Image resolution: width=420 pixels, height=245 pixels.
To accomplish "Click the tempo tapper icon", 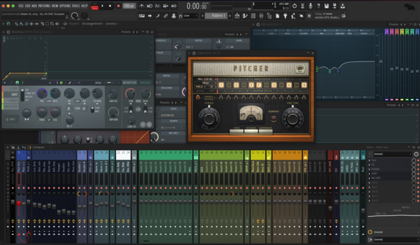I will point(293,16).
